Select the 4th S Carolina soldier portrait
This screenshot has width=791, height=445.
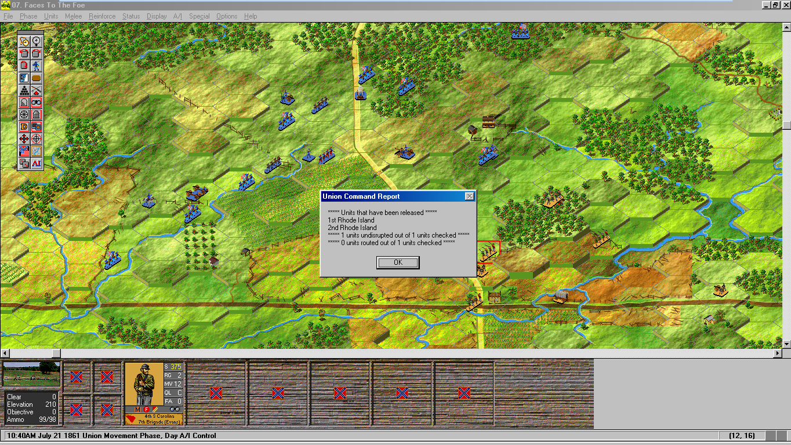pyautogui.click(x=144, y=384)
